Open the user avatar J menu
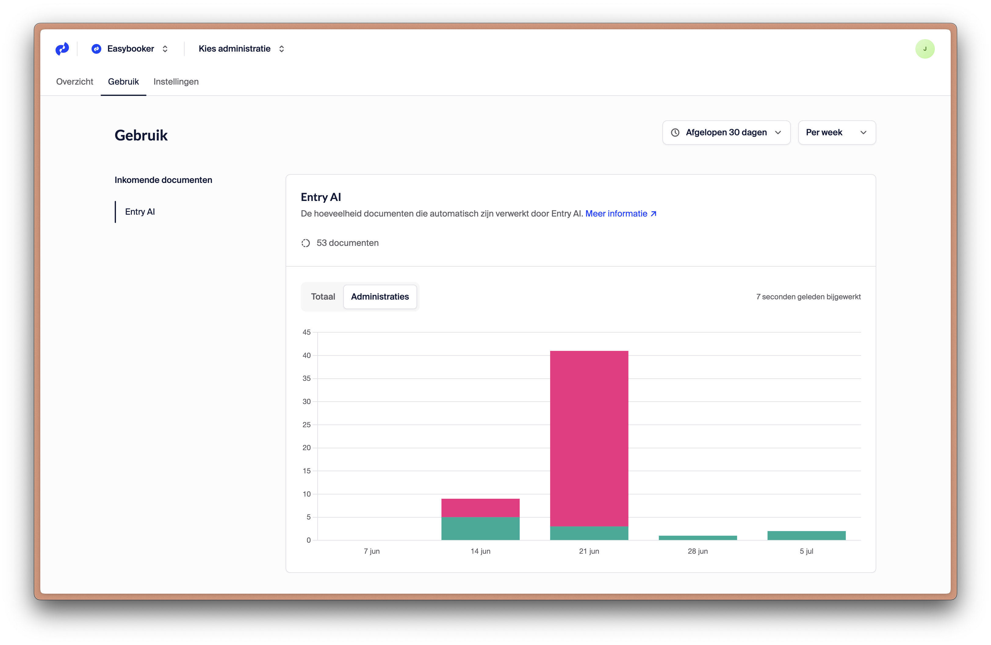This screenshot has height=645, width=991. pyautogui.click(x=924, y=49)
